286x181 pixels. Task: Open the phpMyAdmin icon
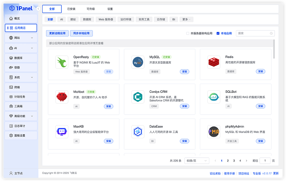[x=213, y=132]
